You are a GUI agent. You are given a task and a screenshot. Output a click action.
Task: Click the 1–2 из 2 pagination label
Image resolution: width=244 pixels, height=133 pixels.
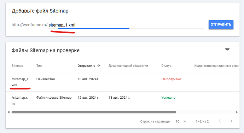pyautogui.click(x=202, y=121)
